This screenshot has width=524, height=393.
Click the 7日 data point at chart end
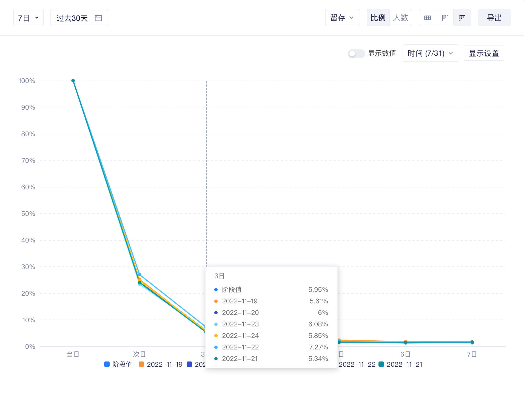tap(472, 342)
